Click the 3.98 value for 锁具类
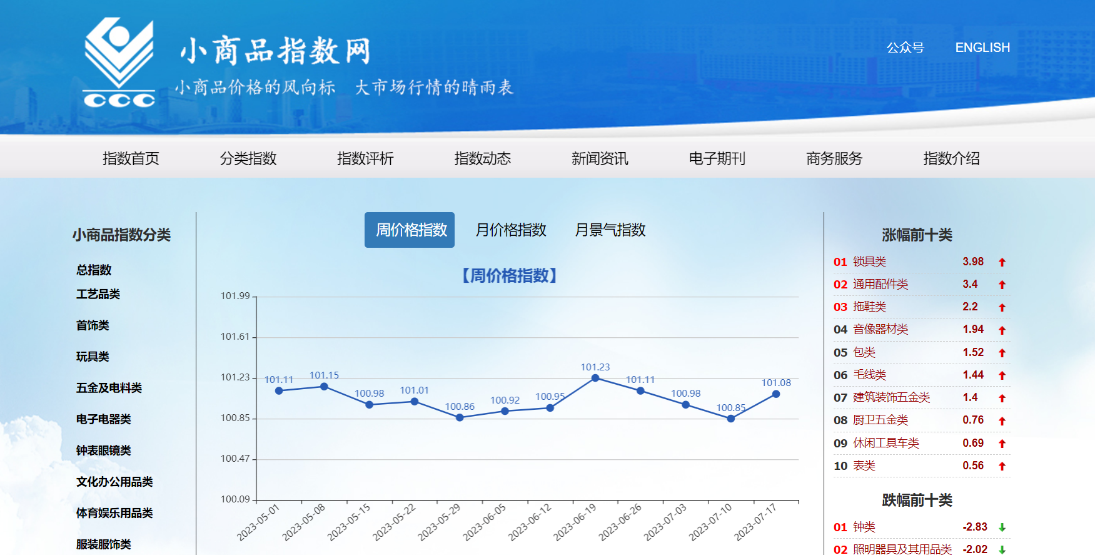The width and height of the screenshot is (1095, 555). tap(973, 262)
